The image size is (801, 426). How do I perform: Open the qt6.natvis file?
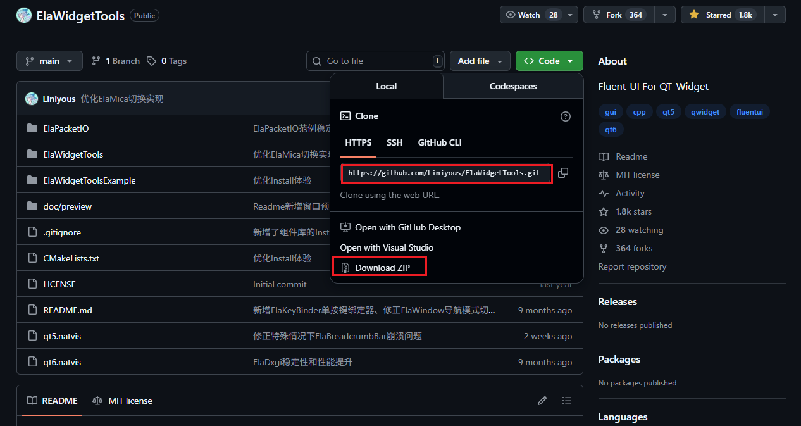click(62, 362)
